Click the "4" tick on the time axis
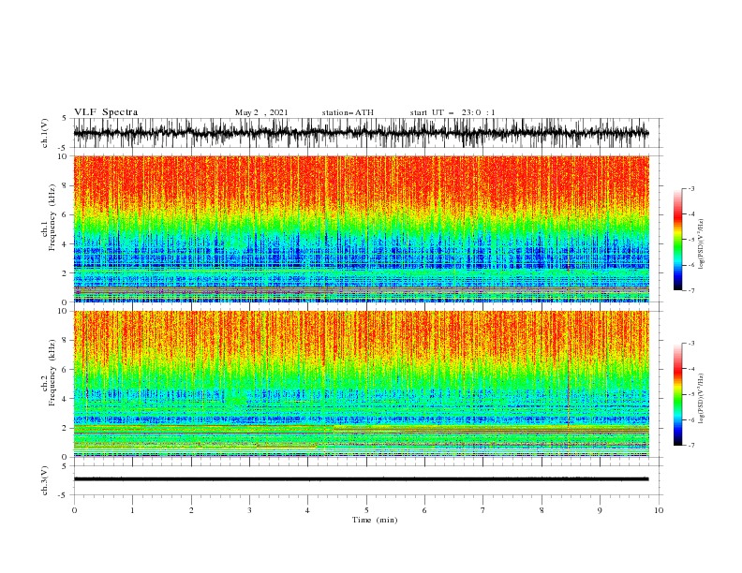Screen dimensions: 742x573 [307, 510]
